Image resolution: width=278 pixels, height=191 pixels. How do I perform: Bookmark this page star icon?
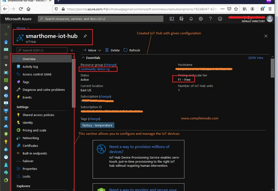pos(236,9)
